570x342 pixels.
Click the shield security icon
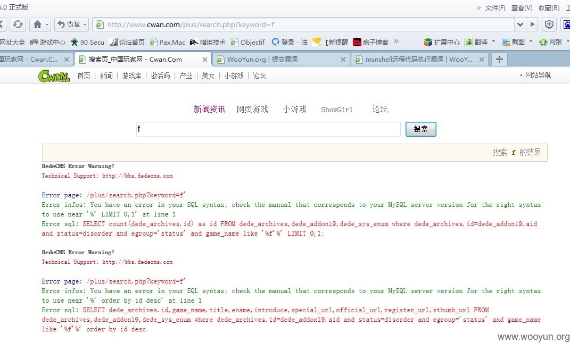549,24
